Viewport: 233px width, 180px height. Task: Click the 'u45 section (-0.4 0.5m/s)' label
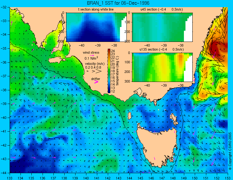click(162, 9)
